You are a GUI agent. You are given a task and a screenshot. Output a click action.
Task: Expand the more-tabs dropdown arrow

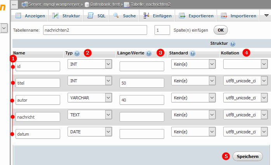pyautogui.click(x=266, y=15)
